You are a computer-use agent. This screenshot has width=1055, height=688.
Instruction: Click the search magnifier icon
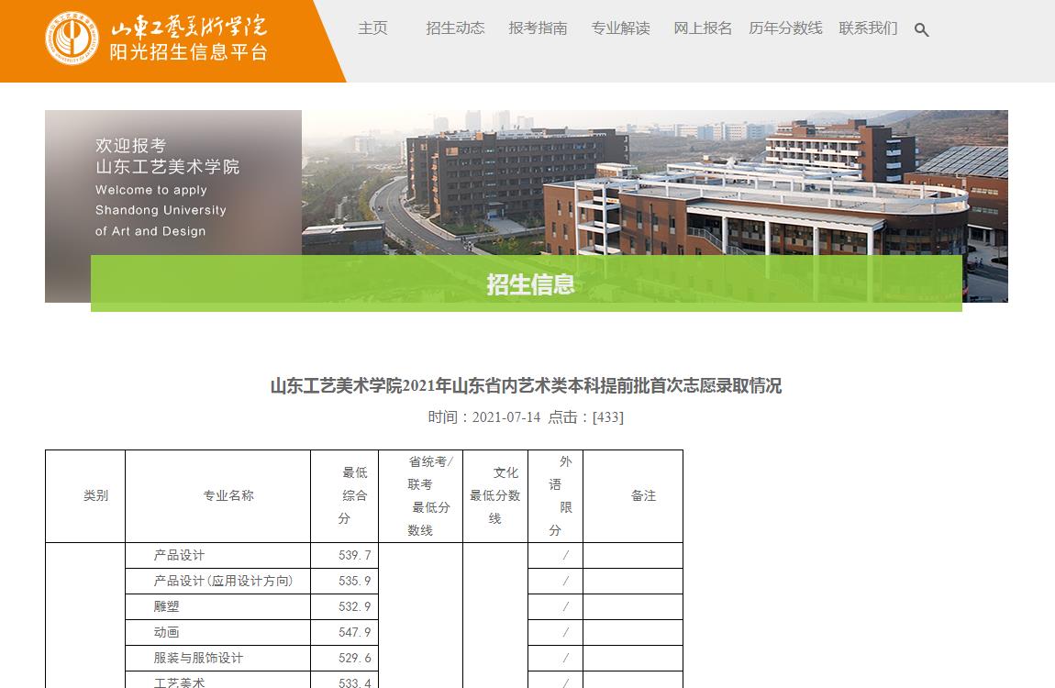pos(922,29)
